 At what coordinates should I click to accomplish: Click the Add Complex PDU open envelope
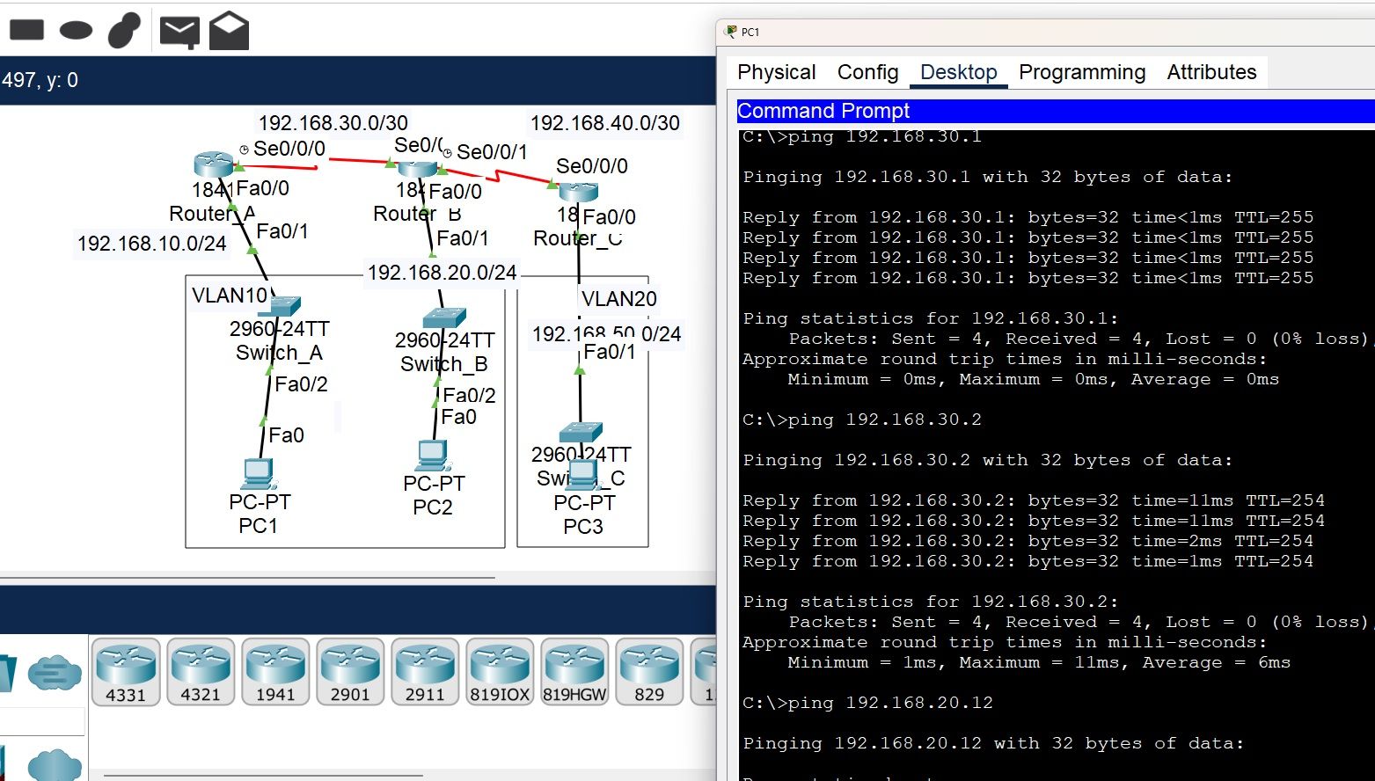click(x=229, y=31)
